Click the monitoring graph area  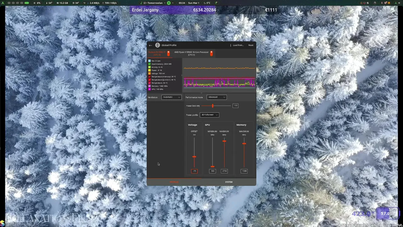click(219, 75)
